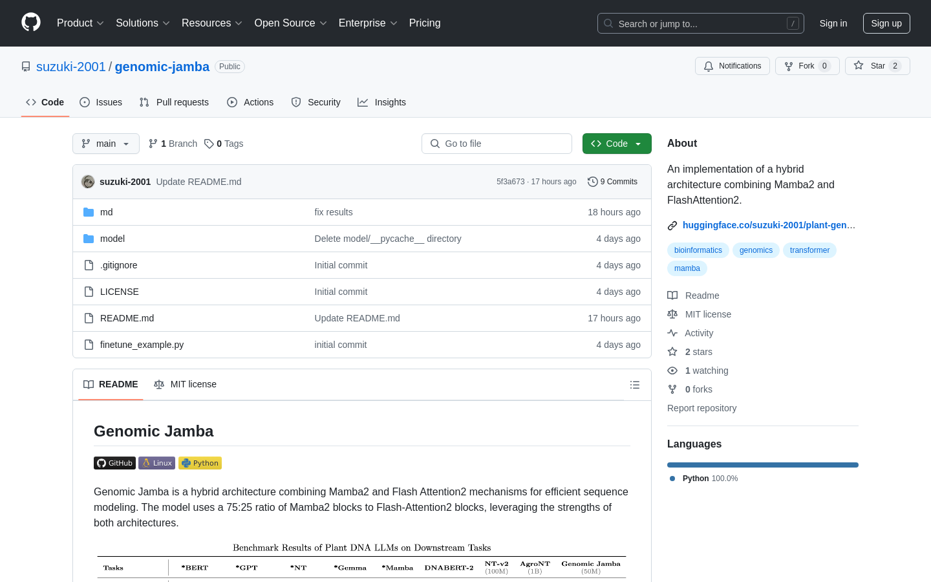Click the Fork button icon
This screenshot has width=931, height=582.
(x=789, y=66)
